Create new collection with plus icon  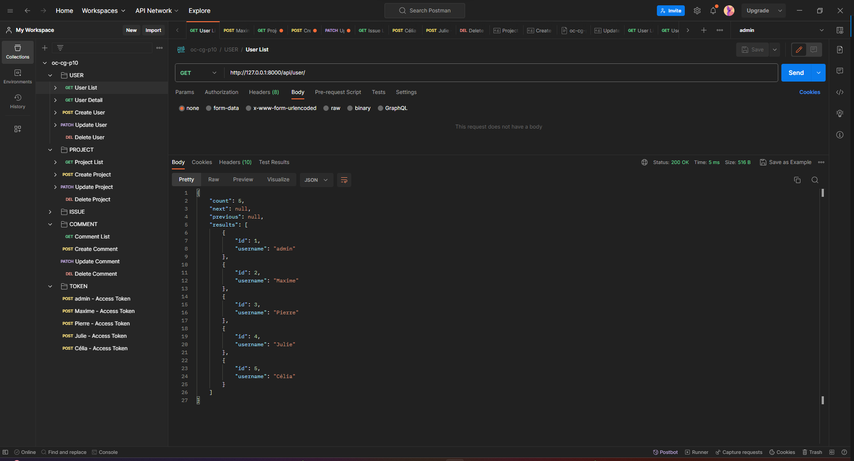point(45,48)
